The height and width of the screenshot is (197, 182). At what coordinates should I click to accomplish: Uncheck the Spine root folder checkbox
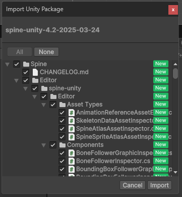coord(17,64)
